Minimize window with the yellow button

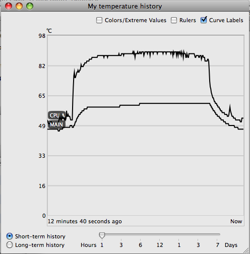click(x=19, y=6)
